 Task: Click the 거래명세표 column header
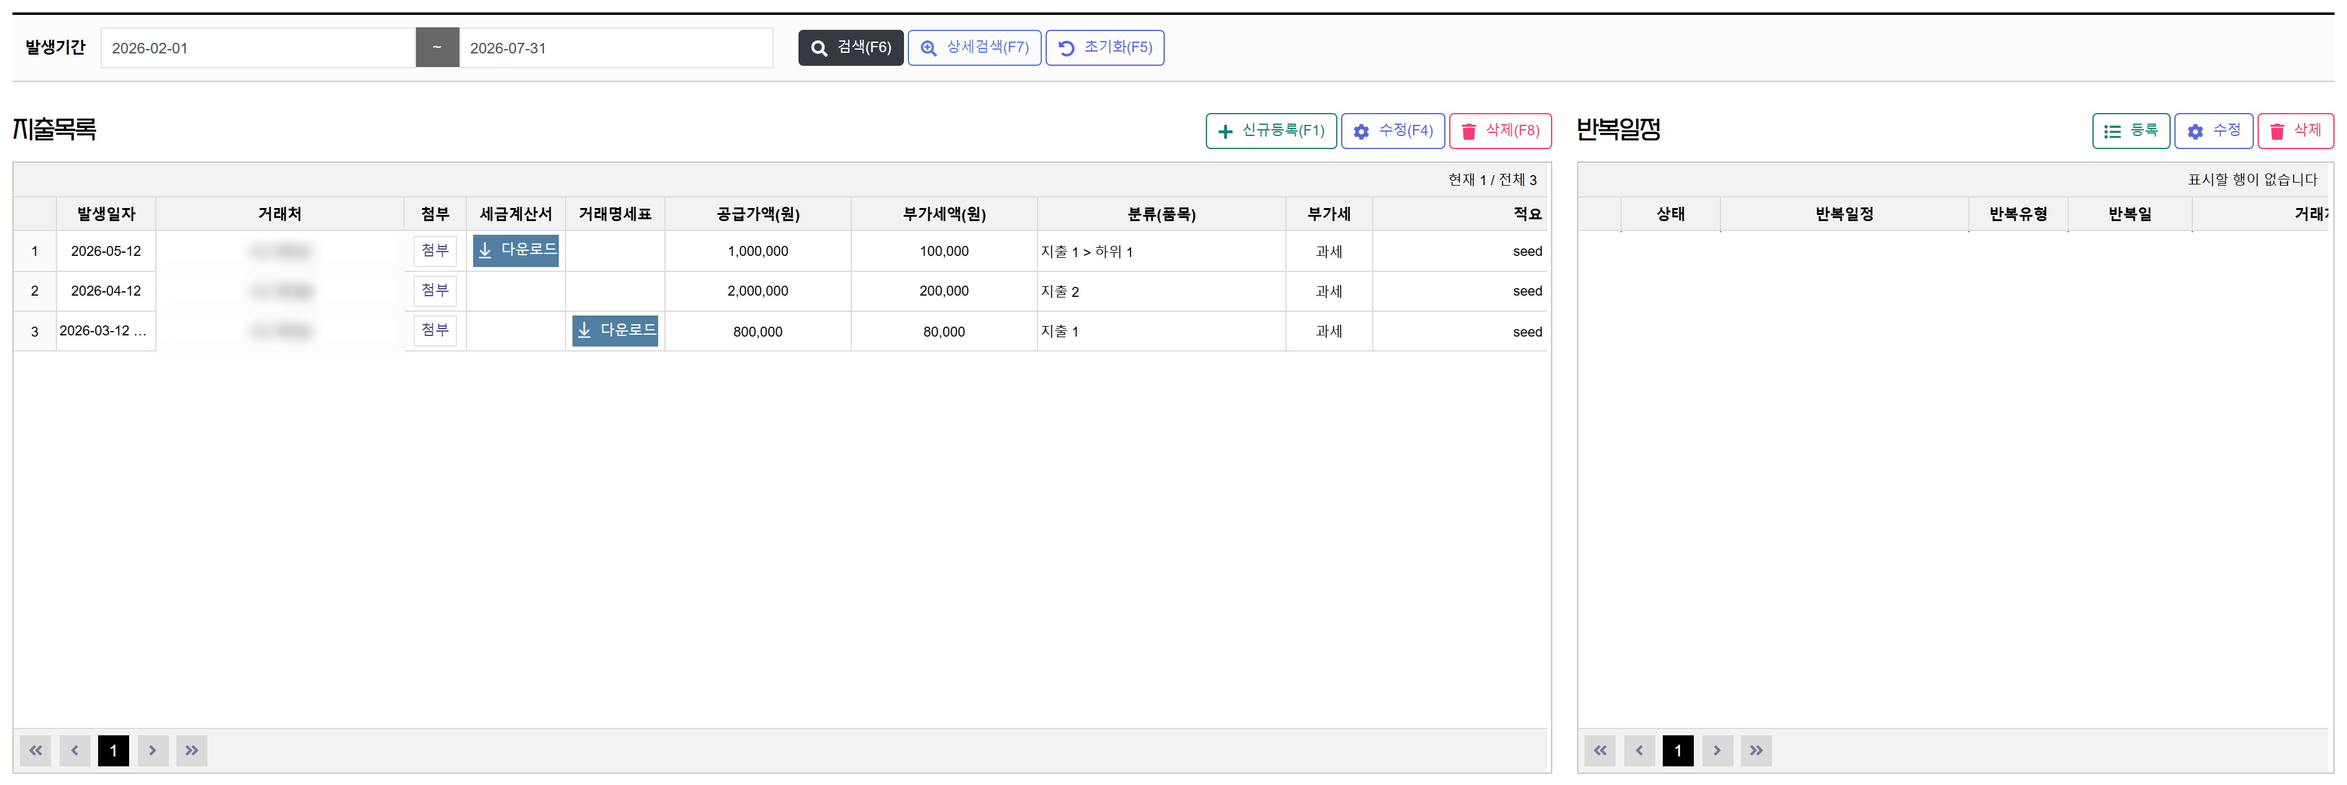coord(615,214)
